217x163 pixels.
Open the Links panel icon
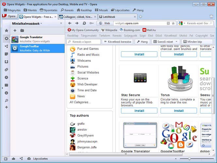tap(7, 69)
